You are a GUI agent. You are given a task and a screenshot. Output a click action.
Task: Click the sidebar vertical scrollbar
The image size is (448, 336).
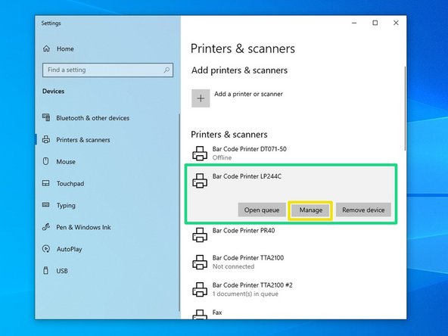pyautogui.click(x=179, y=213)
